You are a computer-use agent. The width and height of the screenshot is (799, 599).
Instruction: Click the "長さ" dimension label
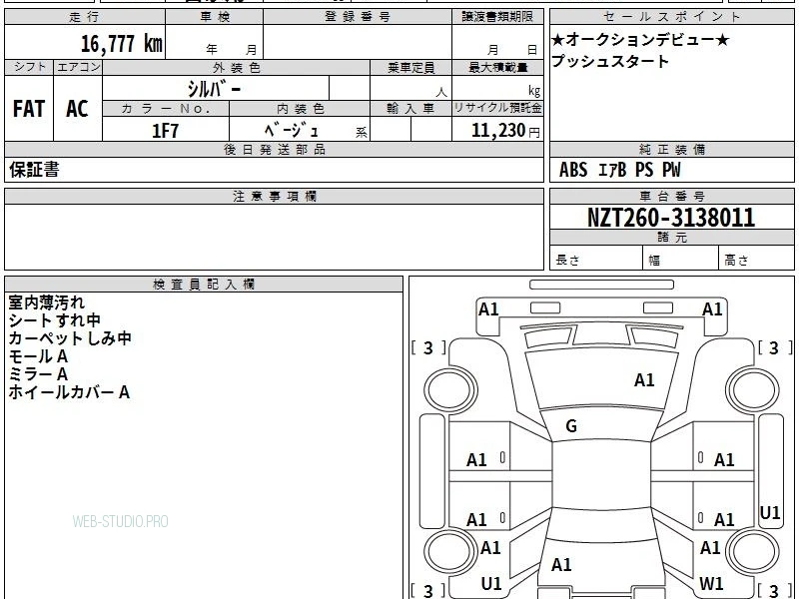point(567,261)
